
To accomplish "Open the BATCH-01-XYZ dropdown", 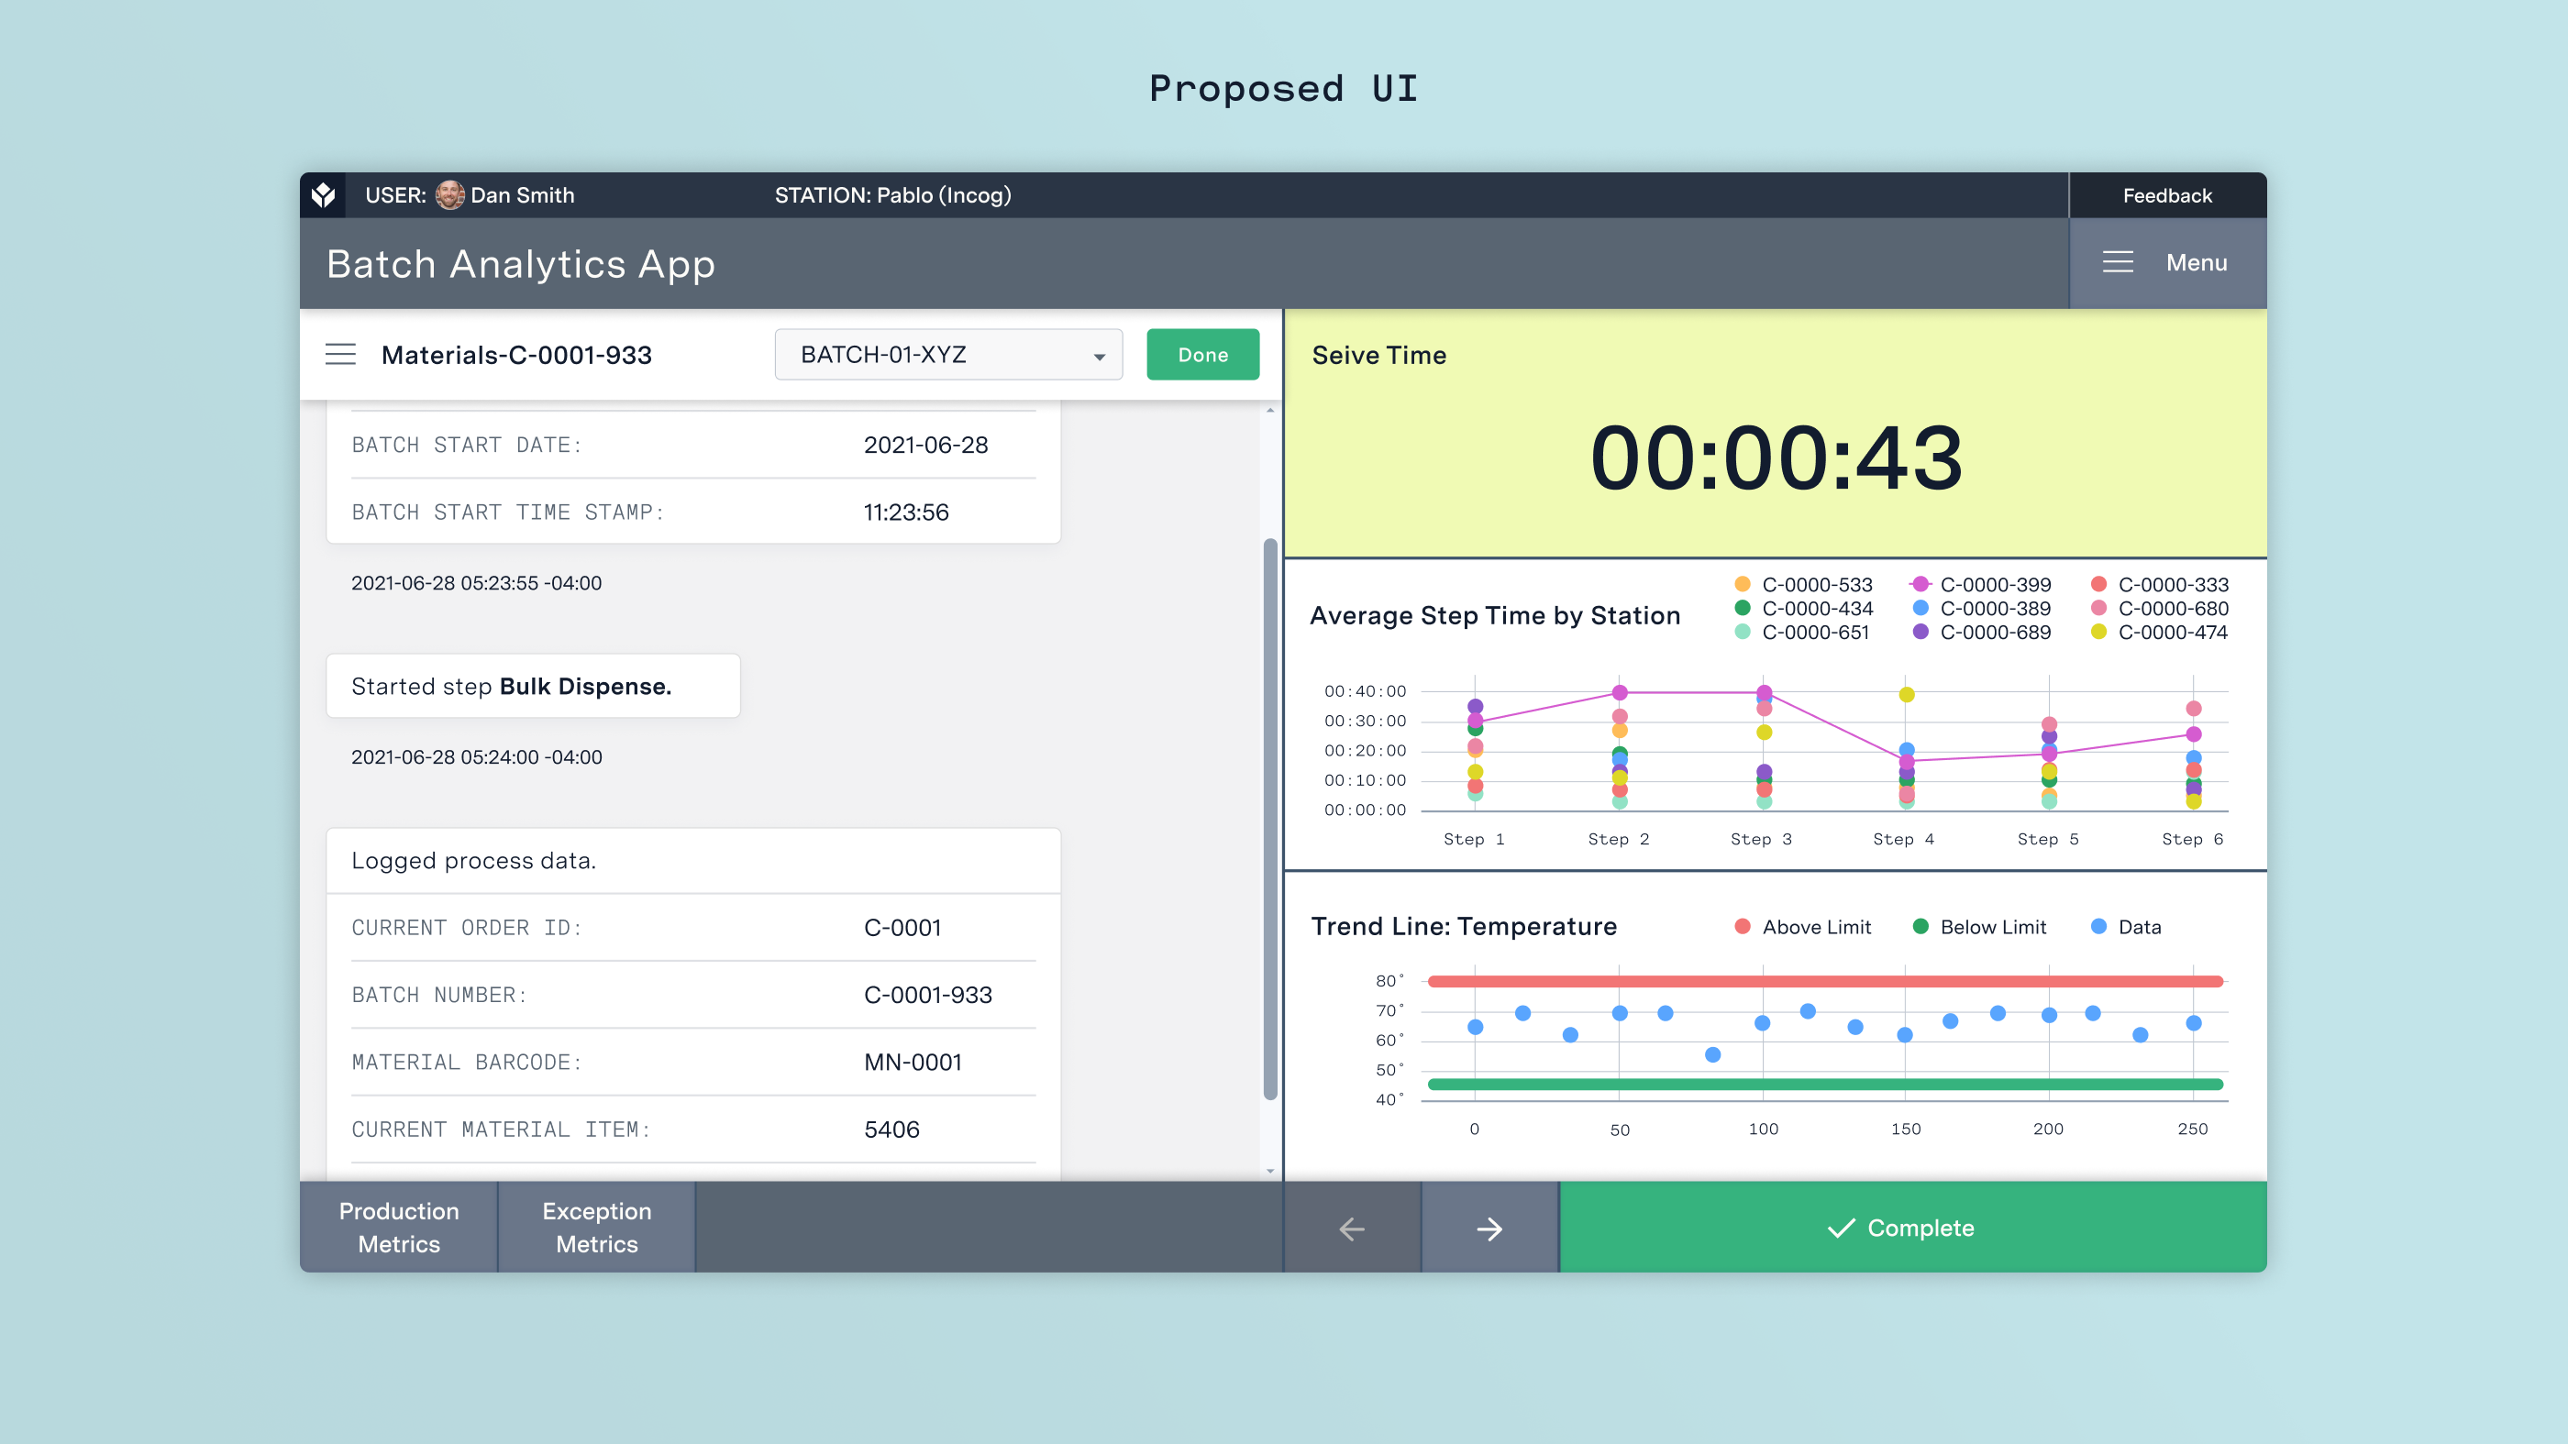I will (x=947, y=355).
